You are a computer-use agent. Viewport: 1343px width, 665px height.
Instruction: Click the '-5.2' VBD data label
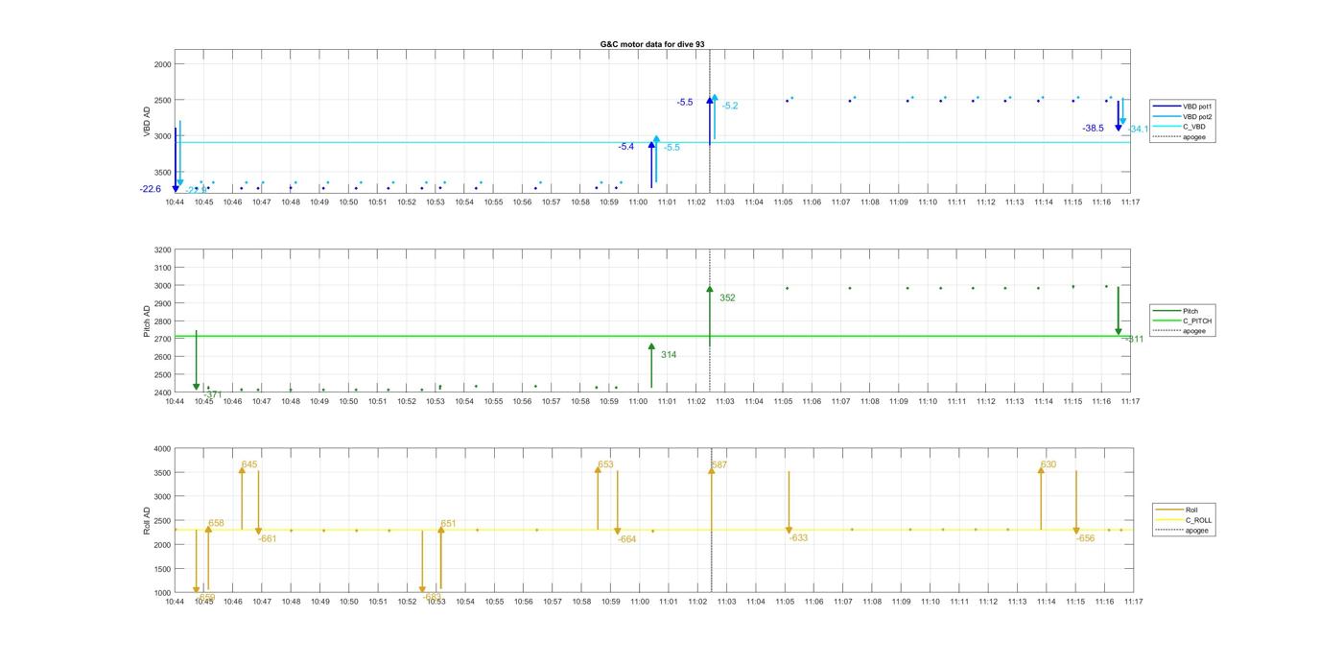[x=730, y=106]
